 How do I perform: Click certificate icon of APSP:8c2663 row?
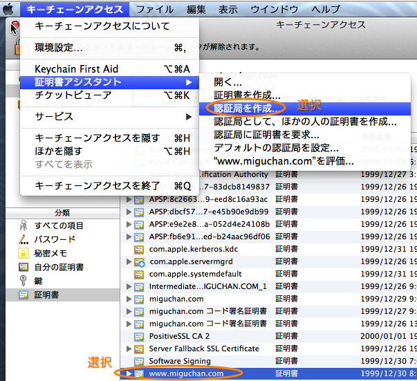[x=139, y=200]
